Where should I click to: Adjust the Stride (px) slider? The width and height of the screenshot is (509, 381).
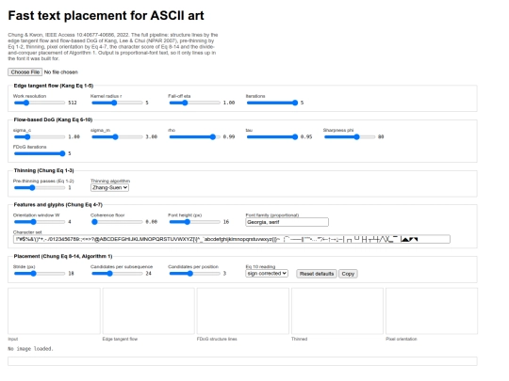click(x=40, y=274)
